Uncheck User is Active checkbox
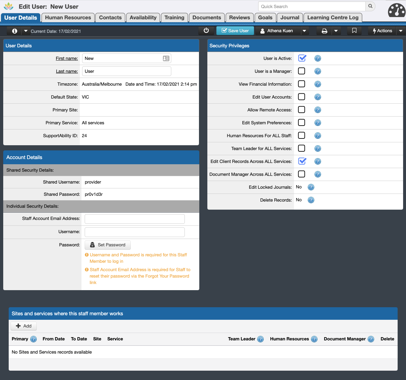The image size is (406, 380). pos(302,58)
